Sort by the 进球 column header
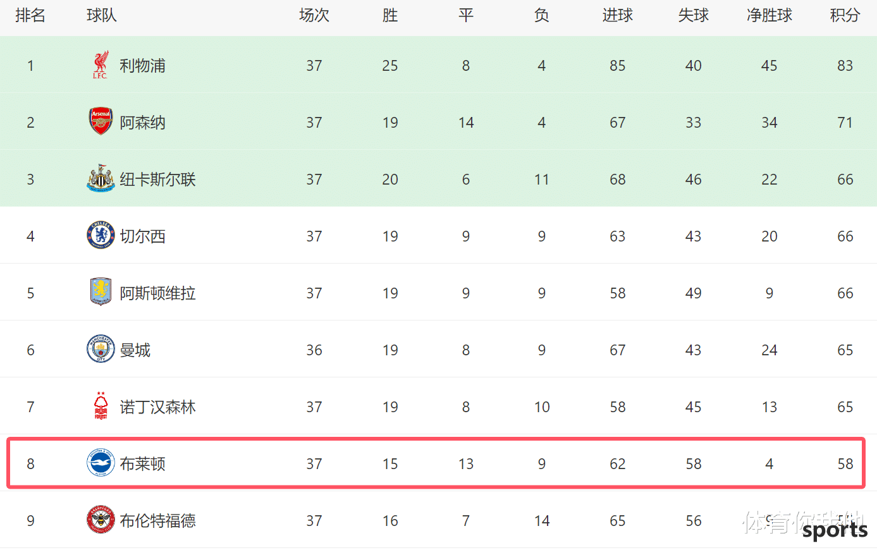Image resolution: width=877 pixels, height=550 pixels. click(x=618, y=15)
